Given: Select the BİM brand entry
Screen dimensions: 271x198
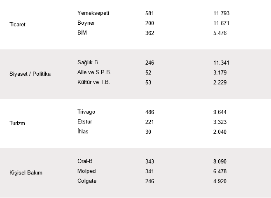Looking at the screenshot, I should click(82, 33).
